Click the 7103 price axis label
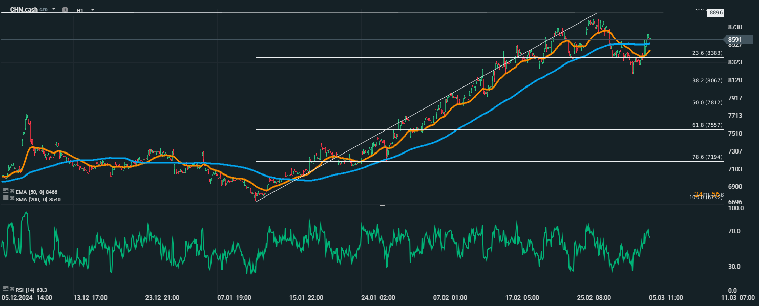This screenshot has width=759, height=306. point(735,169)
